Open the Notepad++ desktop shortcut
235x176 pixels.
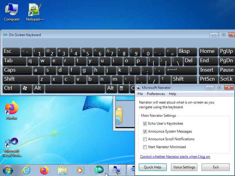tap(35, 12)
